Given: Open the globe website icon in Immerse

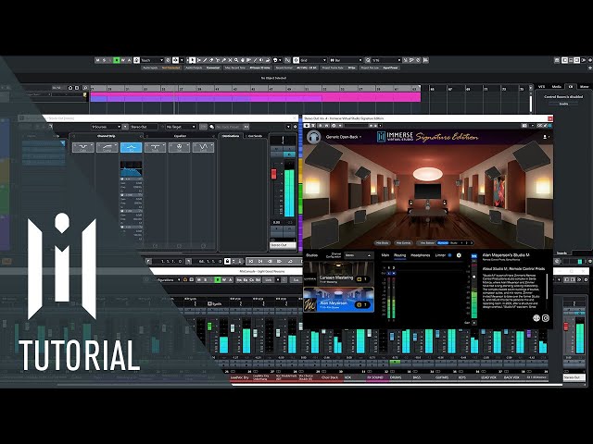Looking at the screenshot, I should pyautogui.click(x=536, y=318).
